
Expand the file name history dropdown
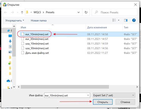point(88,95)
